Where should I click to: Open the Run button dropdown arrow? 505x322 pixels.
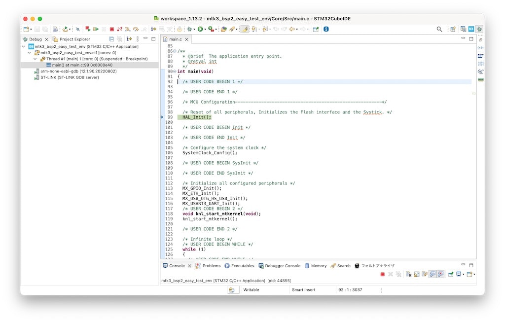[206, 29]
